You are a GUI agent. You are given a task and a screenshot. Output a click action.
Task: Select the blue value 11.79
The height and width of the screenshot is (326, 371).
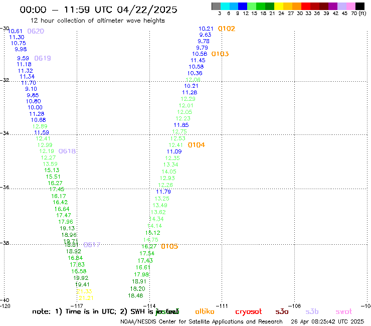point(163,192)
